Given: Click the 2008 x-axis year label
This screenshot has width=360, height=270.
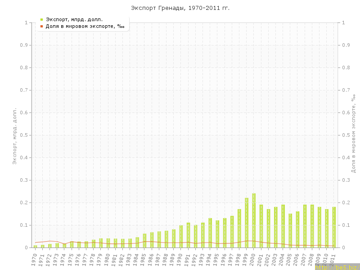Looking at the screenshot, I should (311, 259).
